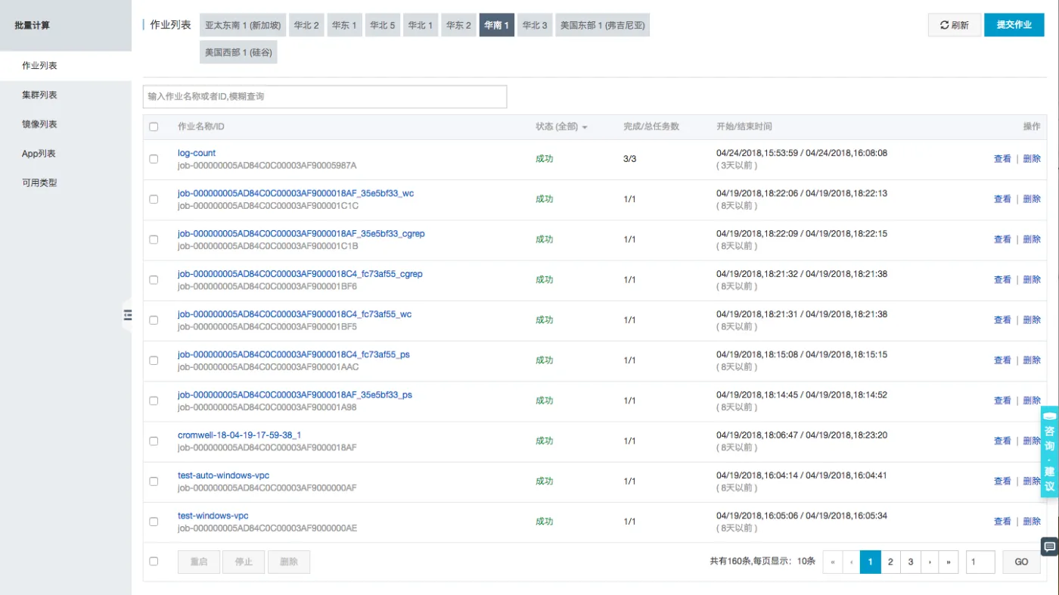Click 删除 for the log-count job
The image size is (1059, 595).
(1032, 159)
